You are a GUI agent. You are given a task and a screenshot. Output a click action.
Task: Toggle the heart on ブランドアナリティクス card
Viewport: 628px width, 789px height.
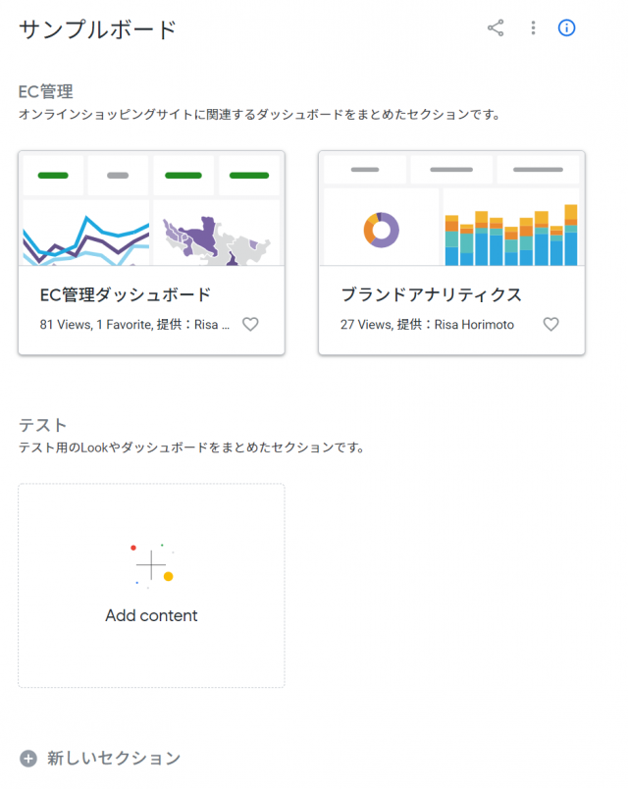[x=550, y=324]
